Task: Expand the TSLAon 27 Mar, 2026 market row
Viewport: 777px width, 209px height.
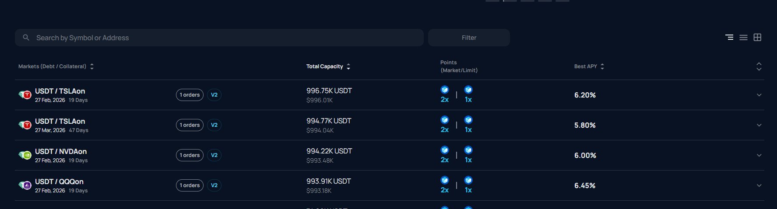Action: click(x=759, y=125)
